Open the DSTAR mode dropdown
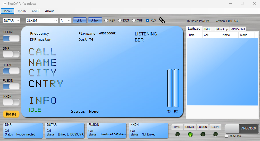 point(11,21)
